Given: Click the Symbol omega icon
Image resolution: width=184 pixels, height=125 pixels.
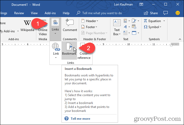Looking at the screenshot, I should pyautogui.click(x=146, y=27).
